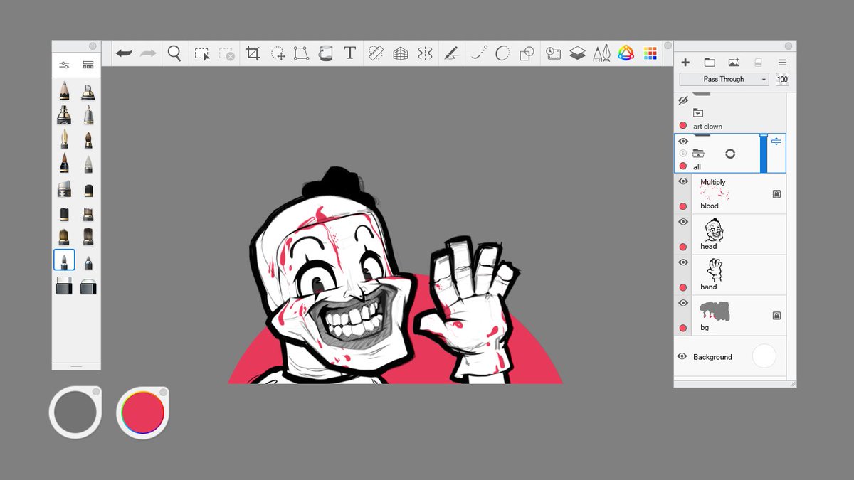Click the 'Multiply' blend label on blood layer

(713, 182)
